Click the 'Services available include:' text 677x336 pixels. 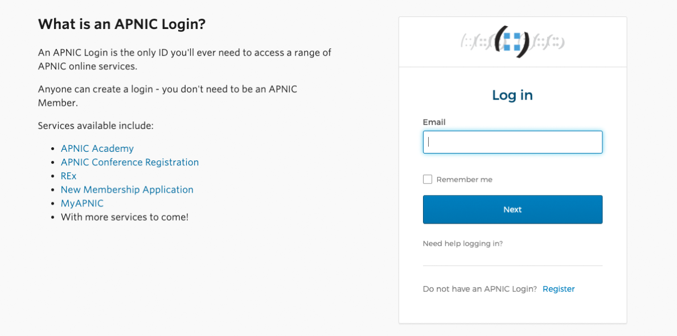pos(96,126)
